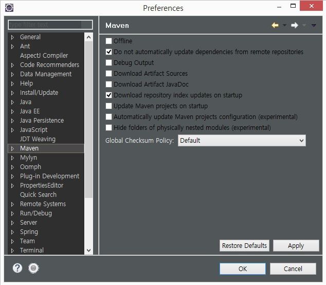Click the preferences tree scrollbar thumb
This screenshot has height=285, width=326.
click(x=88, y=120)
